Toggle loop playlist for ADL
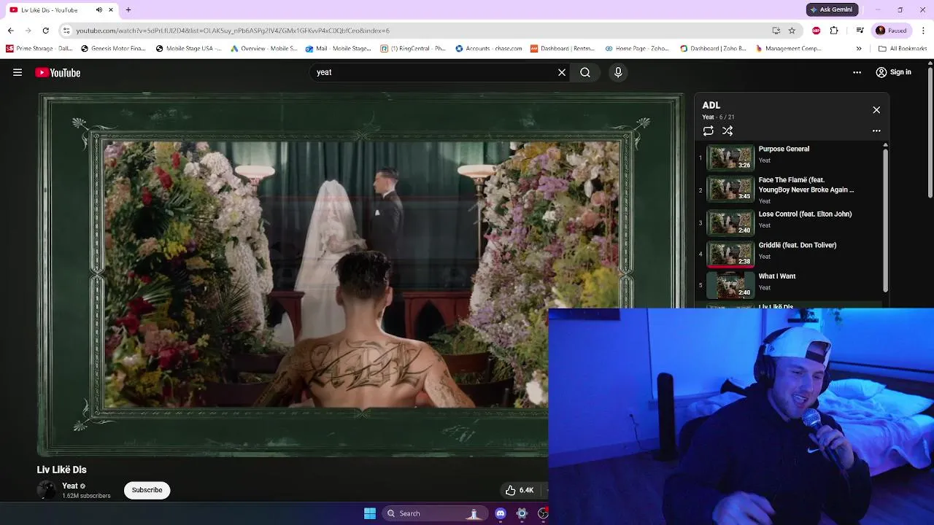Image resolution: width=934 pixels, height=525 pixels. (x=708, y=131)
